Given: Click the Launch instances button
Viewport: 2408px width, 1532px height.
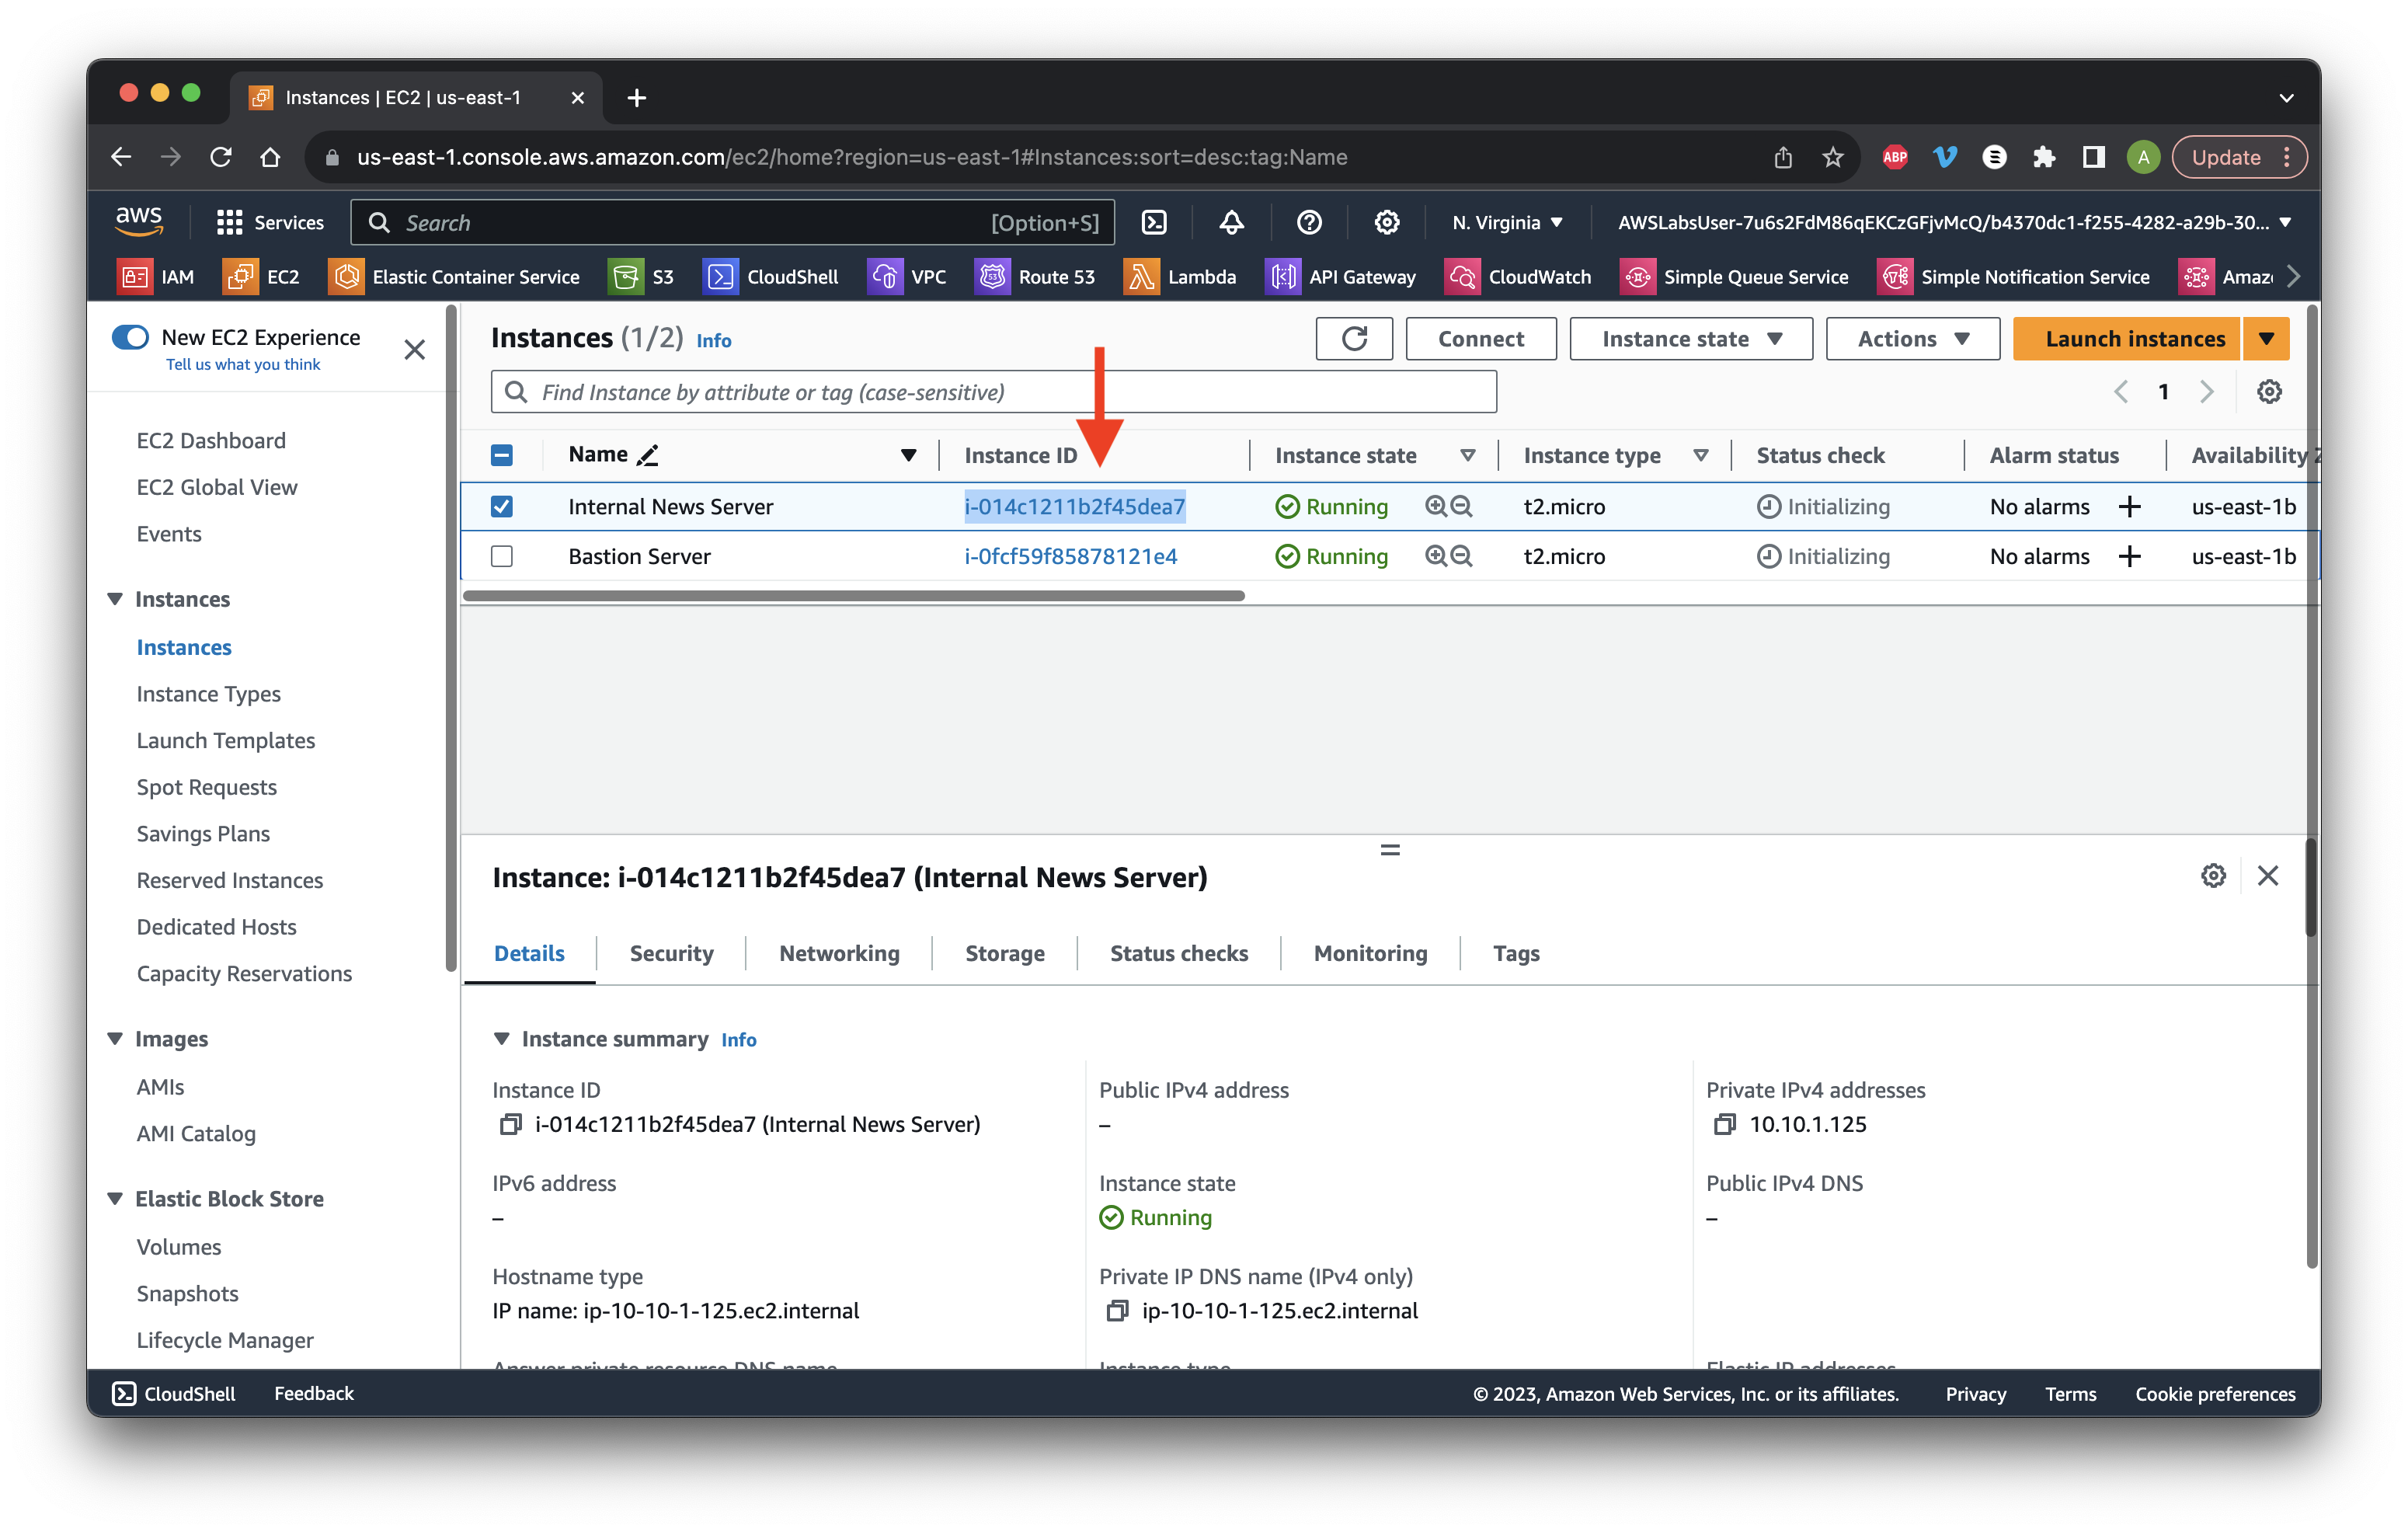Looking at the screenshot, I should point(2127,339).
